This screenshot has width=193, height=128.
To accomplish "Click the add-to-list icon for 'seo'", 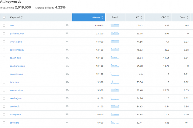I will 67,26.
